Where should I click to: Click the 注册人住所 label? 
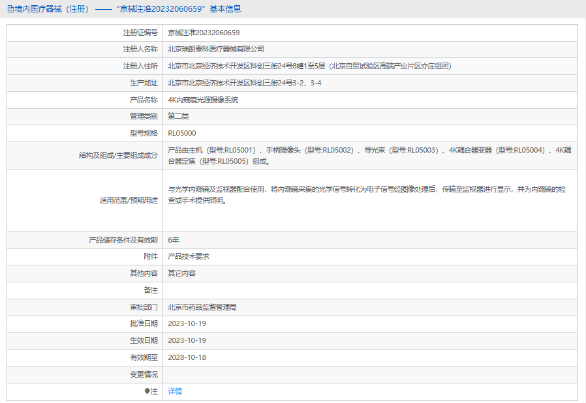point(140,66)
